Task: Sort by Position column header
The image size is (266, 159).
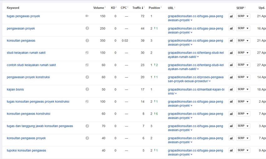Action: click(154, 8)
